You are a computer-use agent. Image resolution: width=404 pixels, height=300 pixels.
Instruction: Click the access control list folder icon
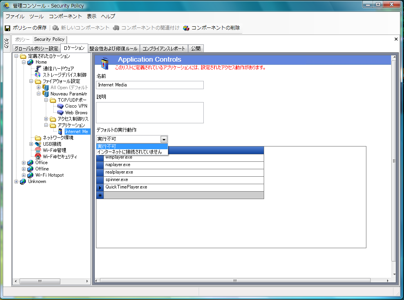(53, 119)
